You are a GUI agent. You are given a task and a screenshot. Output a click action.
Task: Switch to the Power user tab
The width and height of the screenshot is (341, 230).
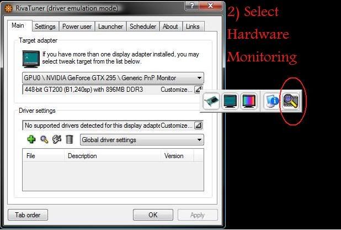point(77,27)
